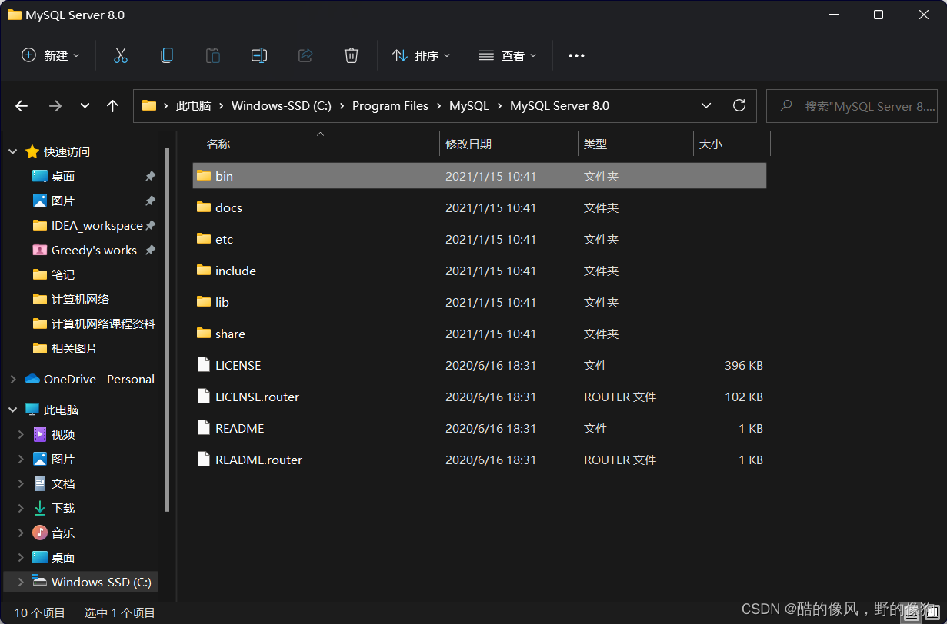The width and height of the screenshot is (947, 624).
Task: Select the include folder row
Action: (479, 271)
